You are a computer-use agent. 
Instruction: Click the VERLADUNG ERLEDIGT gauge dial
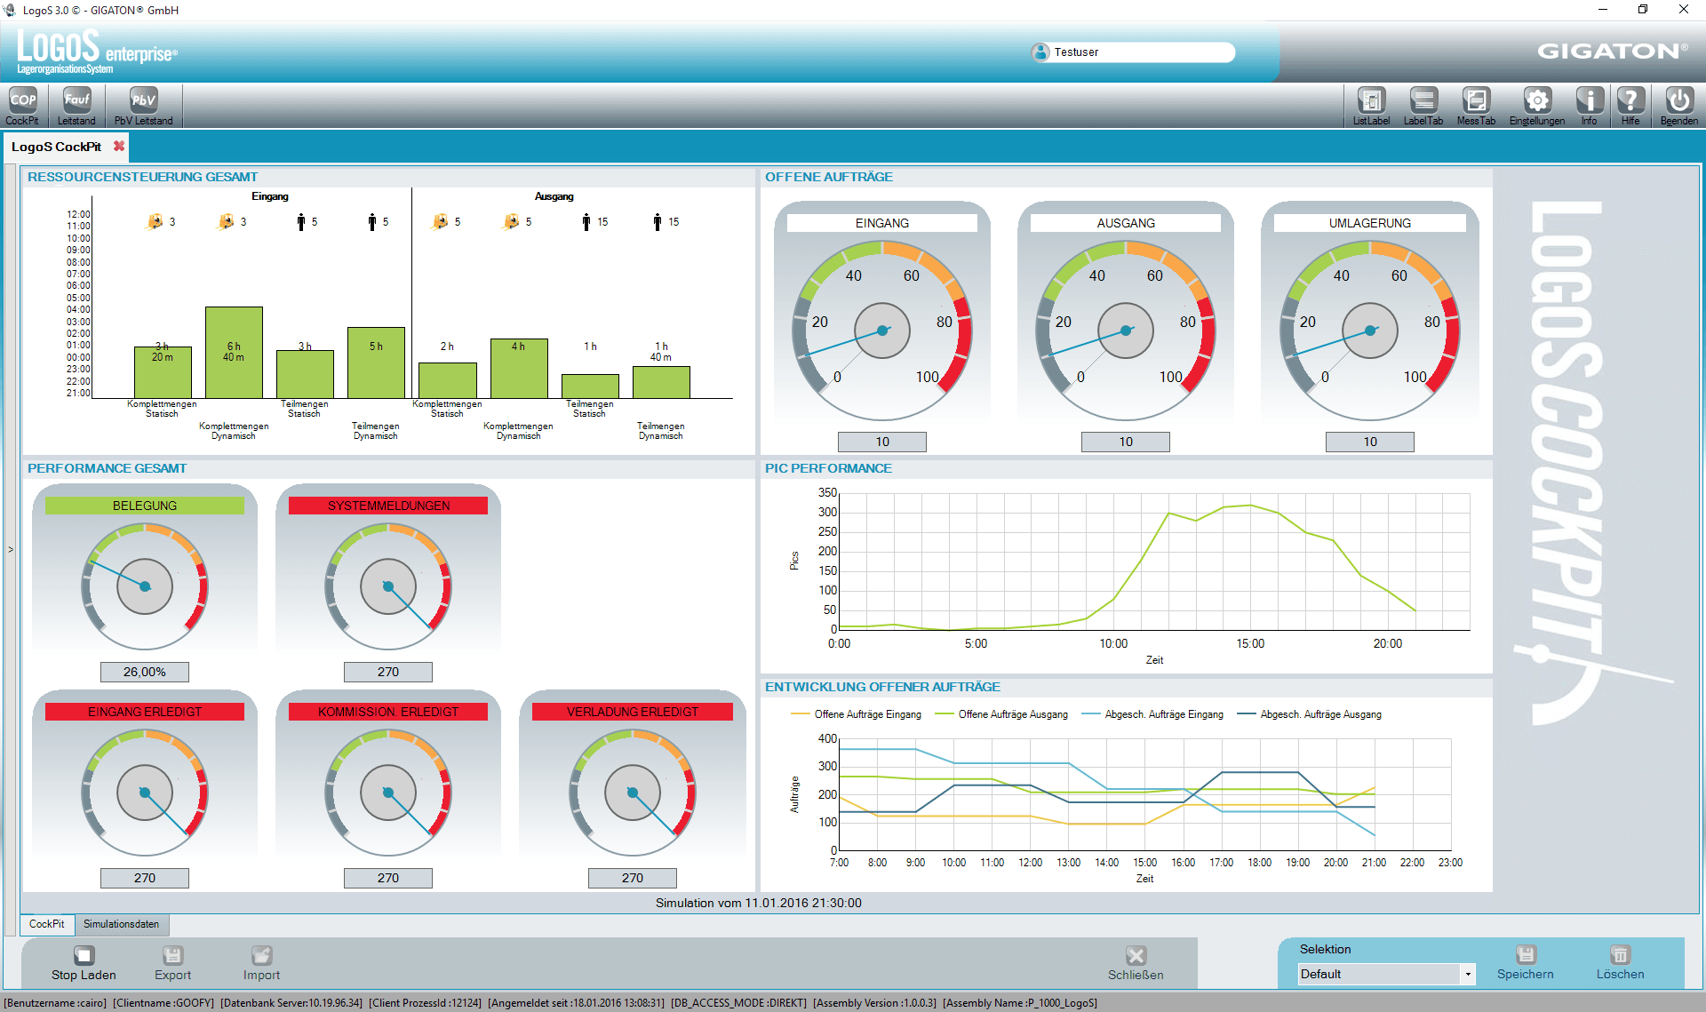click(633, 793)
